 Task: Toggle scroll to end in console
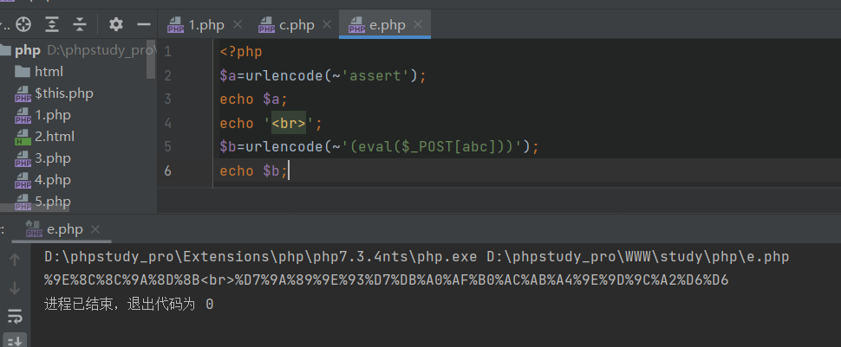coord(15,341)
